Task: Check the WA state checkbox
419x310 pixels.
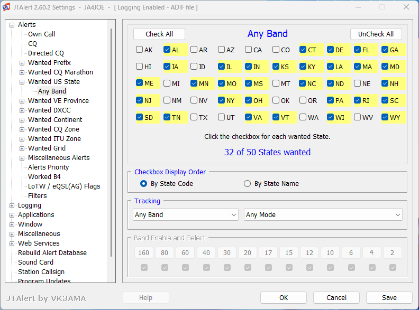Action: pos(303,117)
